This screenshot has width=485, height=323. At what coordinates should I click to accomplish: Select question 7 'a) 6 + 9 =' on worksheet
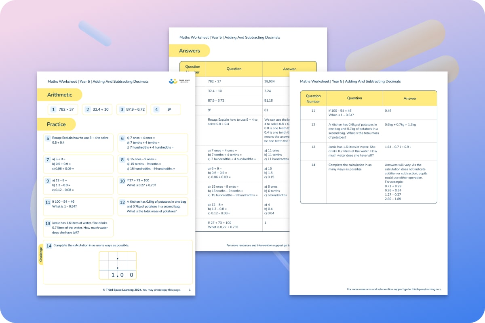click(78, 164)
